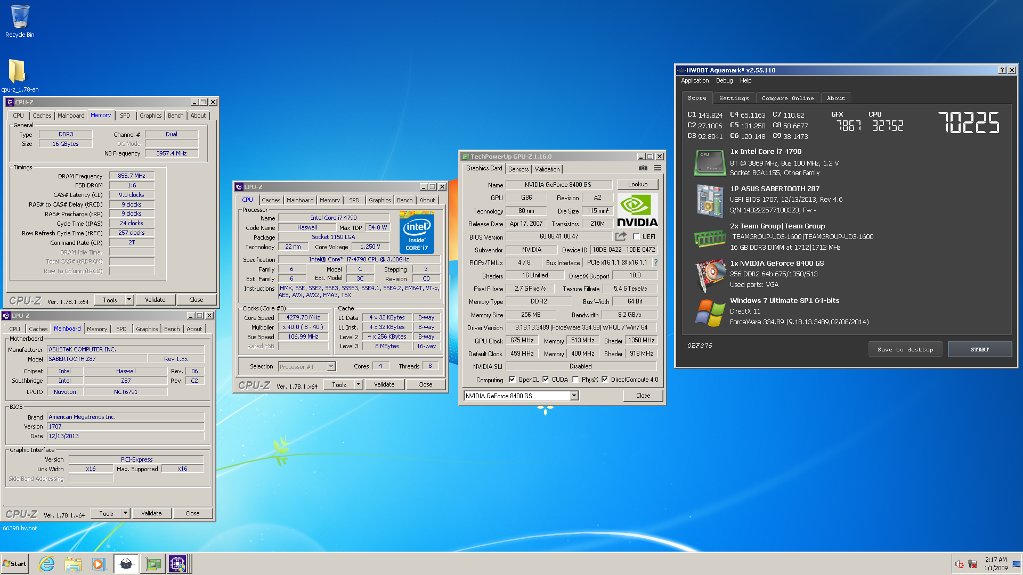The image size is (1023, 575).
Task: Toggle the CUDA checkbox
Action: pos(546,380)
